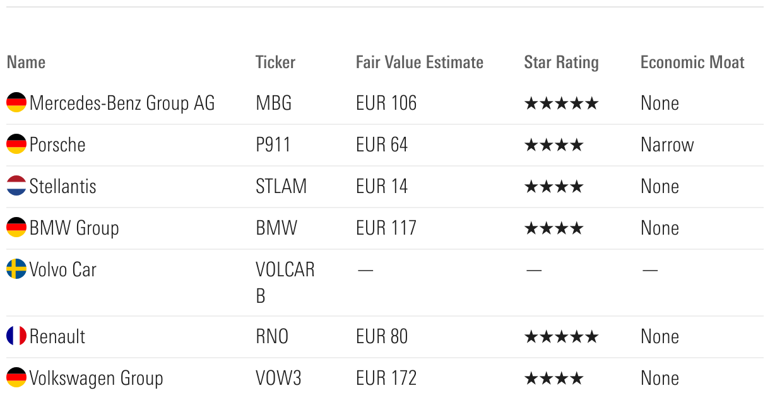Screen dimensions: 770x405
Task: Click the Swedish flag beside Volvo Car
Action: 16,269
